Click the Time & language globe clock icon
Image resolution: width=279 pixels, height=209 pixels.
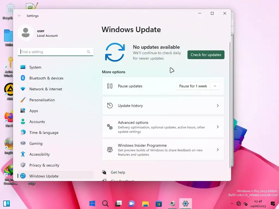[x=23, y=133]
